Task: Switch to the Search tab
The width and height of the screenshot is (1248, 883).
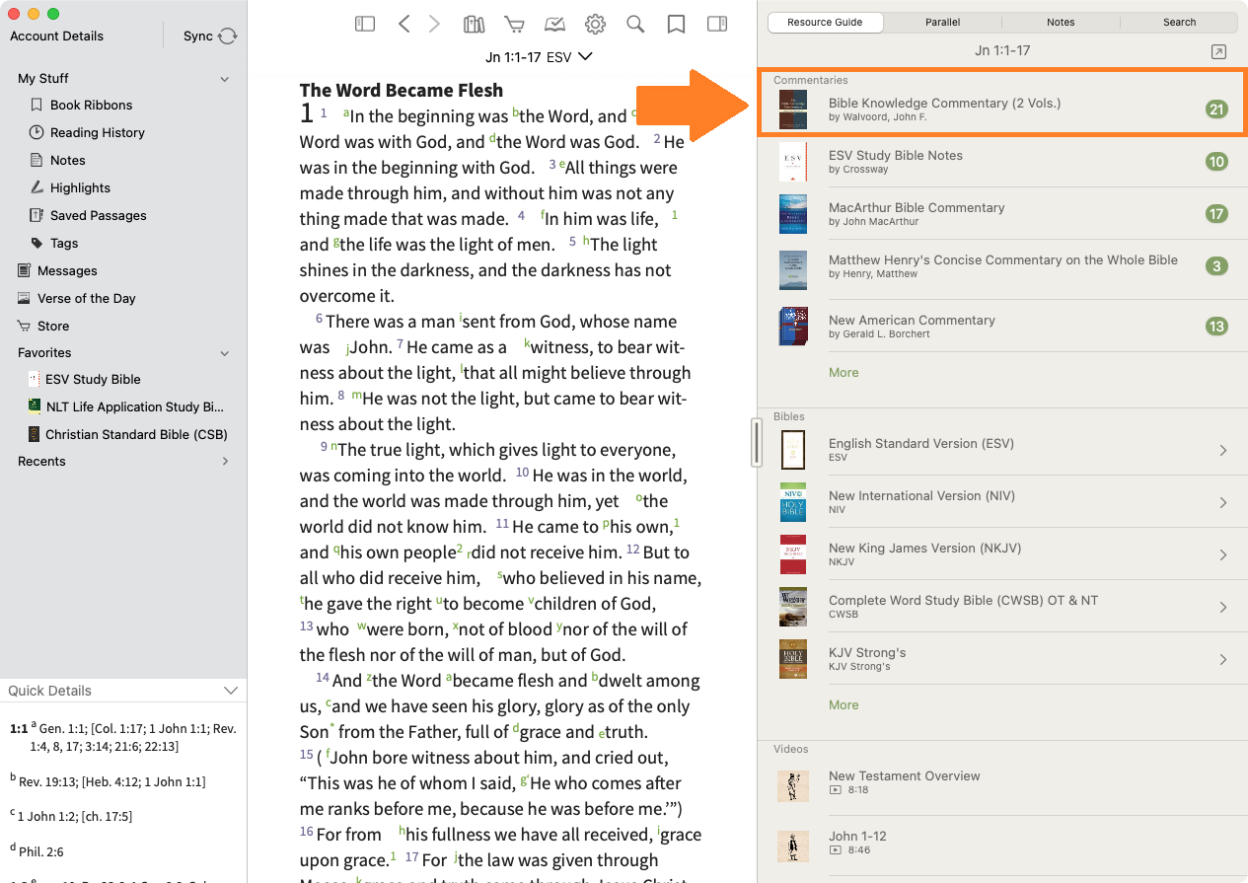Action: (x=1179, y=22)
